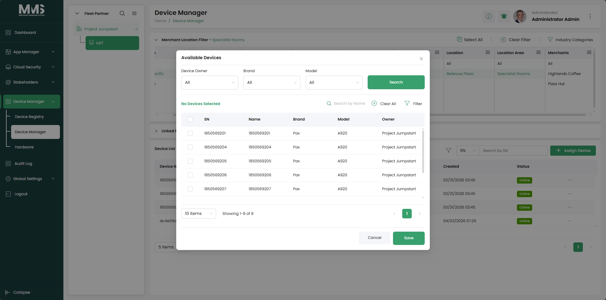Collapse the Project Jumpstart tree node

pos(136,29)
